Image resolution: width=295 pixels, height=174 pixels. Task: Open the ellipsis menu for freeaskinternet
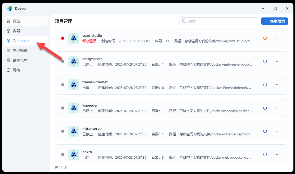278,84
